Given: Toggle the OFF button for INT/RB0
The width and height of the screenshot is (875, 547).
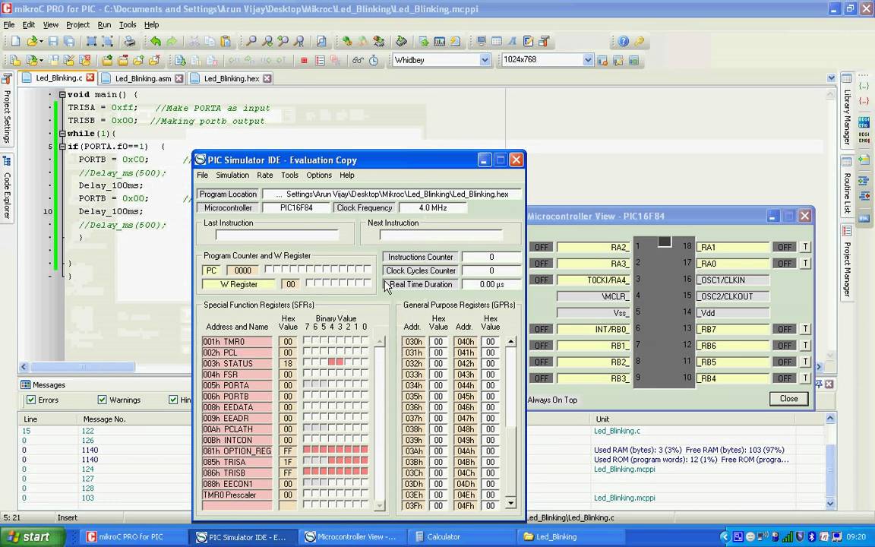Looking at the screenshot, I should tap(542, 329).
